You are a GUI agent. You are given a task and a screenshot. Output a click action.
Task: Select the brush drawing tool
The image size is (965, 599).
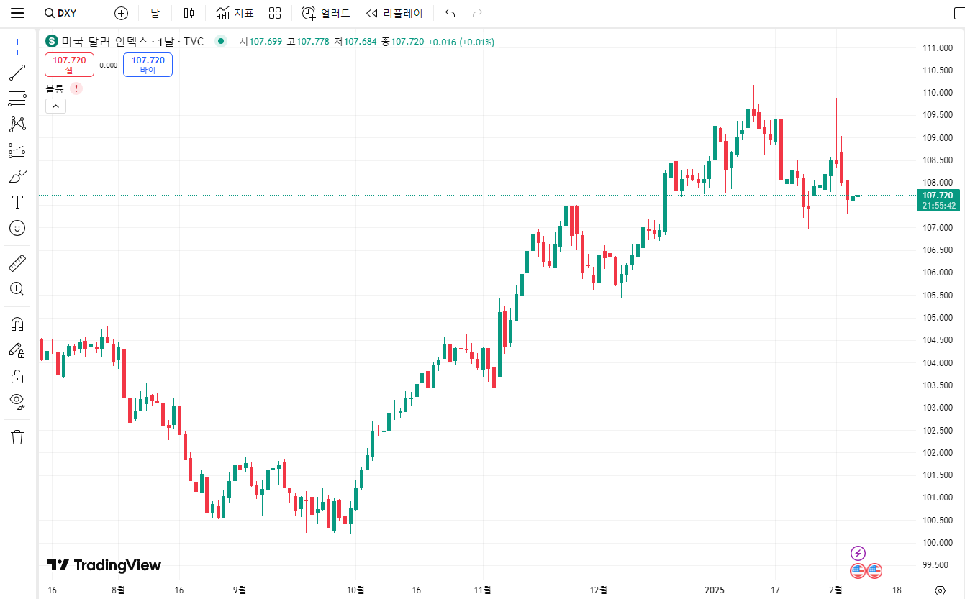(17, 176)
